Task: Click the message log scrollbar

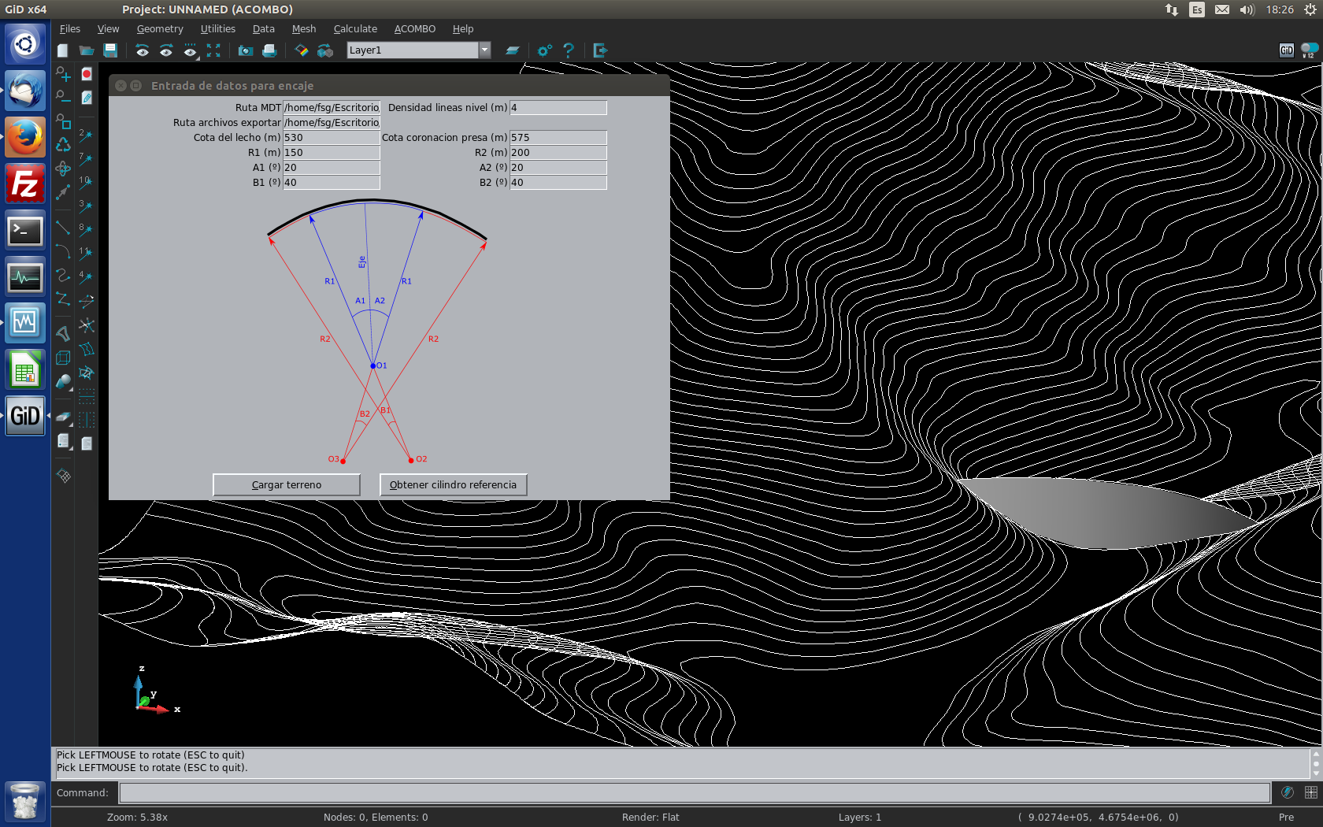Action: pos(1315,762)
